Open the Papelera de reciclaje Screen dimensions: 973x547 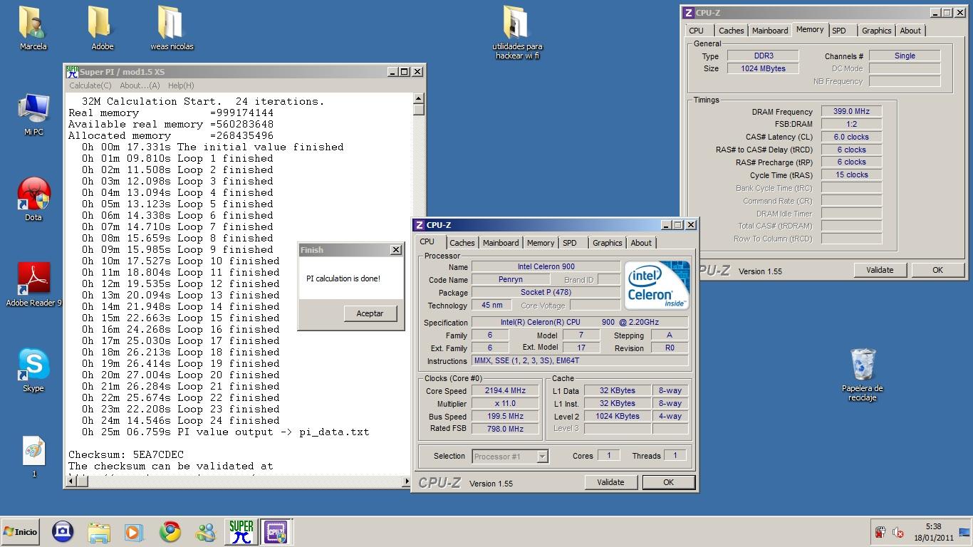[862, 375]
